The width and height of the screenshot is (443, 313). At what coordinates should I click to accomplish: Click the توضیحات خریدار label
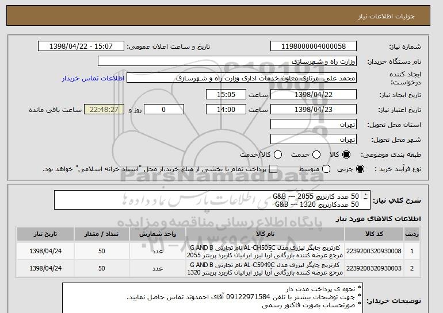tap(394, 301)
